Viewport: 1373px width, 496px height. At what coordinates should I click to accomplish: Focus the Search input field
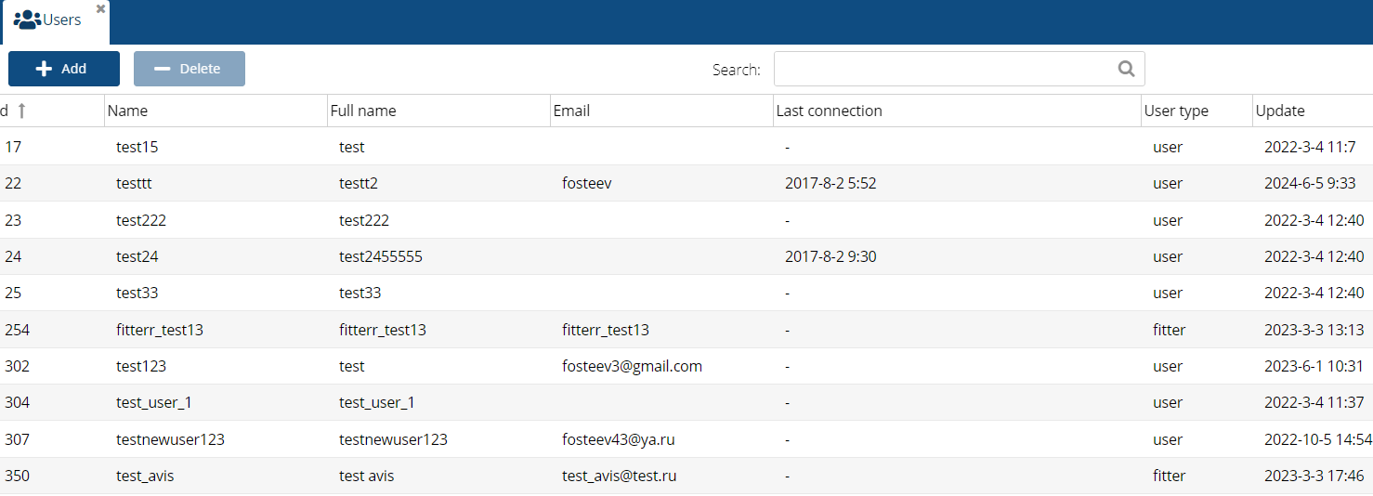click(x=943, y=69)
